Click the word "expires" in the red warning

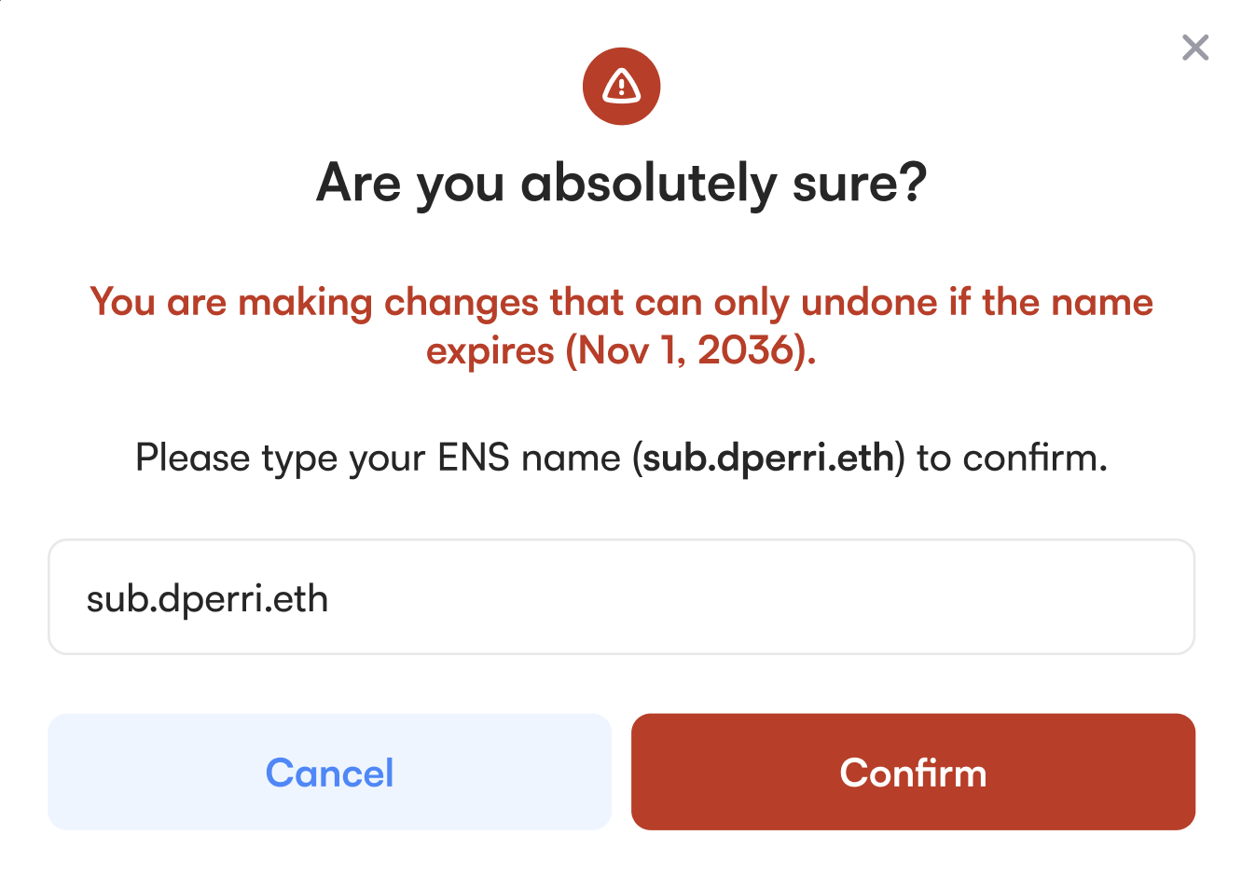click(x=490, y=352)
